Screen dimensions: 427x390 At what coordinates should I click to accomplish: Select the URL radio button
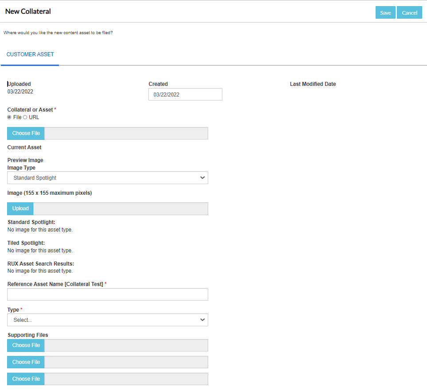pos(25,117)
